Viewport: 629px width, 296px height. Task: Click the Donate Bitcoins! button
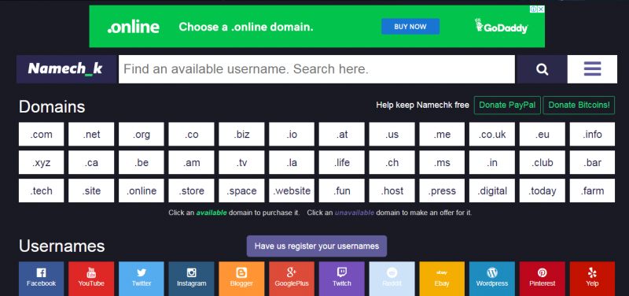point(579,105)
